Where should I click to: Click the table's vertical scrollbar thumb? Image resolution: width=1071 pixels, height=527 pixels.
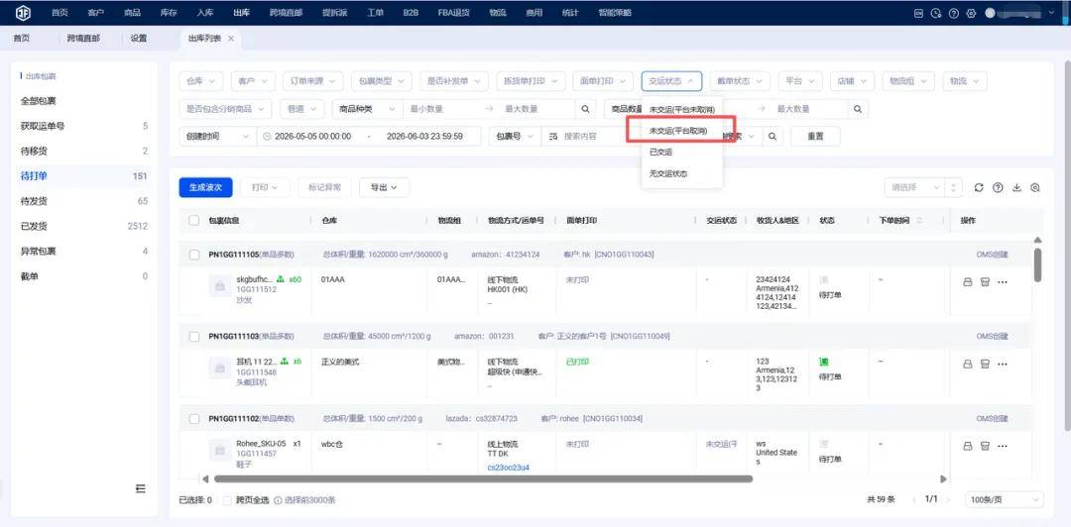pos(1037,264)
